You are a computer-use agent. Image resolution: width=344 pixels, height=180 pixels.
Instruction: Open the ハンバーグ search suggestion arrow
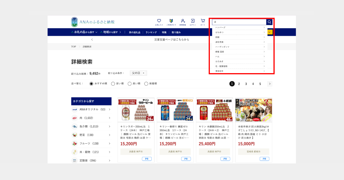[x=264, y=27]
